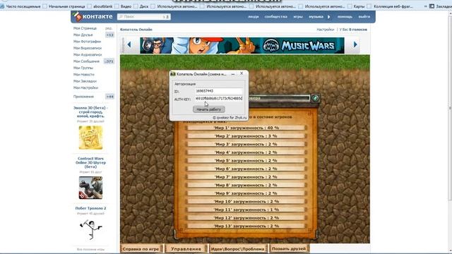Open Мои Закладки
452x254 pixels.
pos(85,81)
